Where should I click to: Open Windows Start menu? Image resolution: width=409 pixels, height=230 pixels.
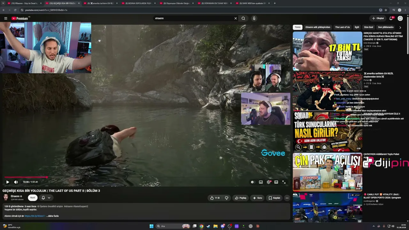tap(151, 226)
